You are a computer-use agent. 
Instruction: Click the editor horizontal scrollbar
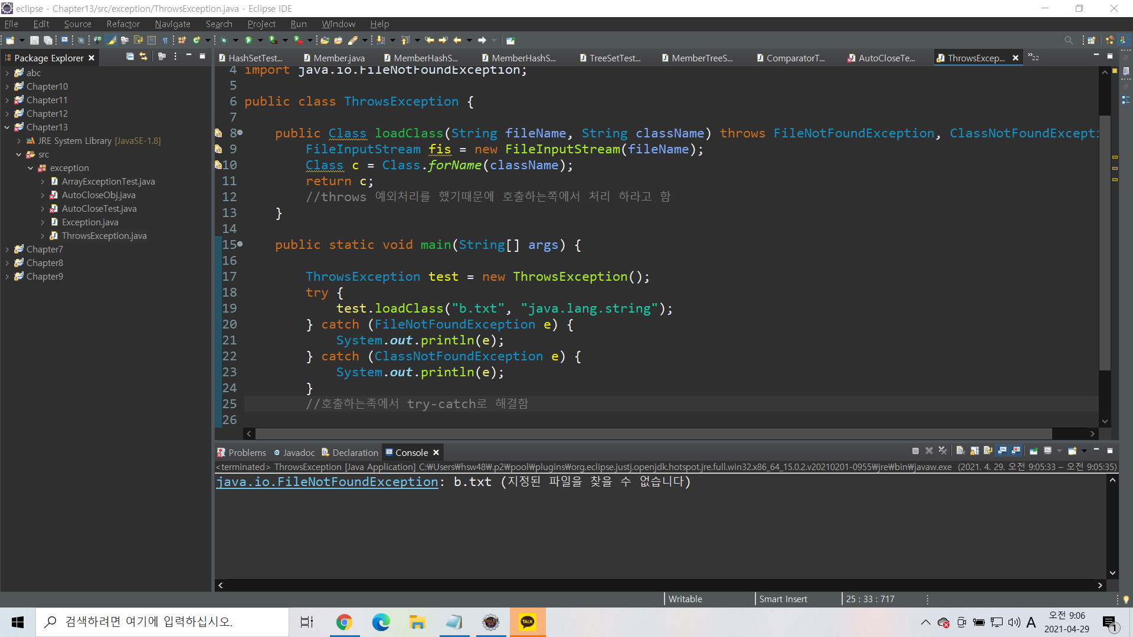649,434
